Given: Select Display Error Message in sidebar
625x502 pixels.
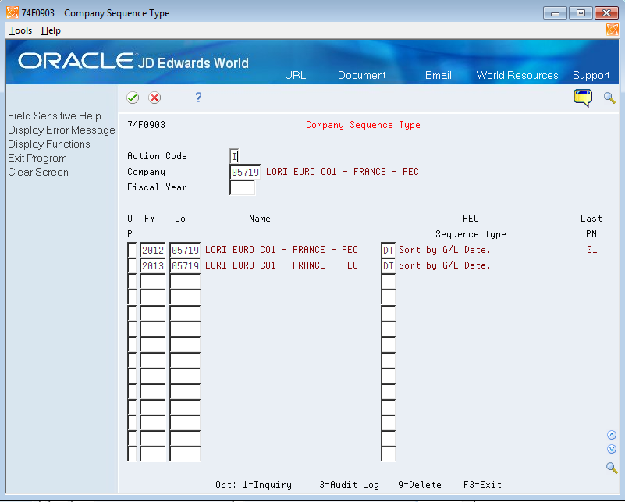Looking at the screenshot, I should tap(62, 130).
